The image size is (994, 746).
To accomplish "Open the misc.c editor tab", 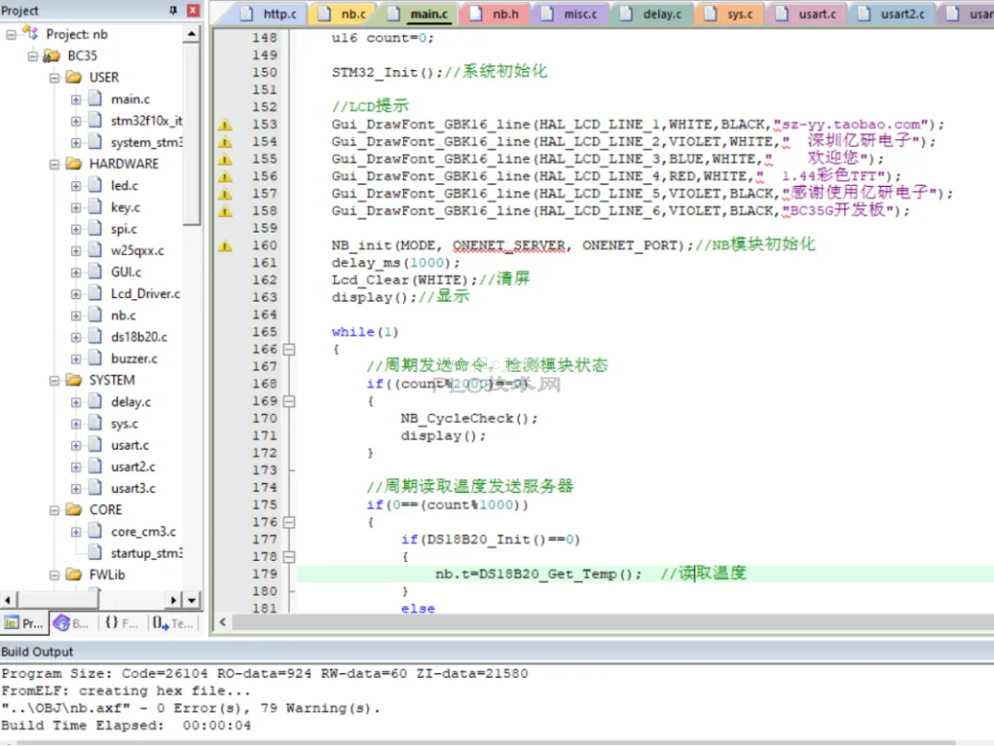I will (570, 13).
